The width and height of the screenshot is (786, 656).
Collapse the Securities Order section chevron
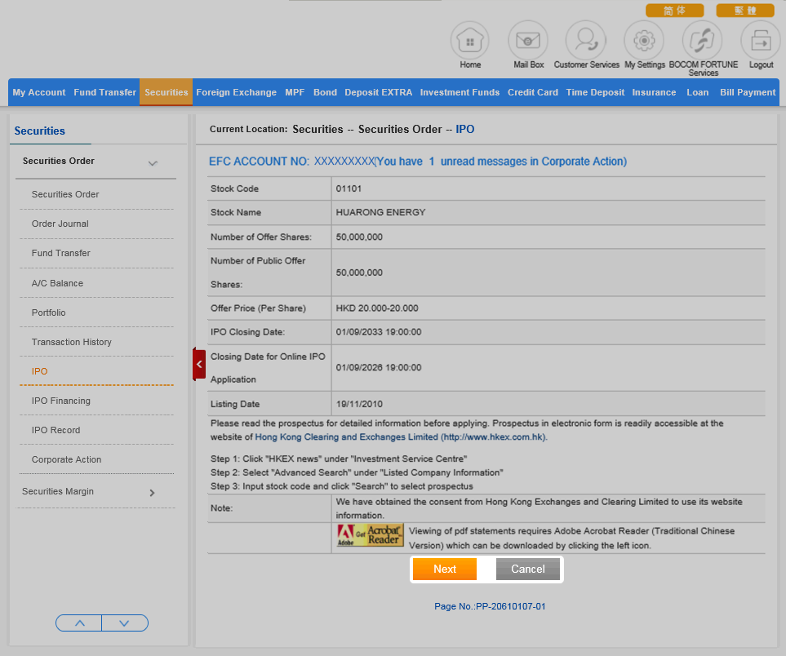tap(153, 163)
